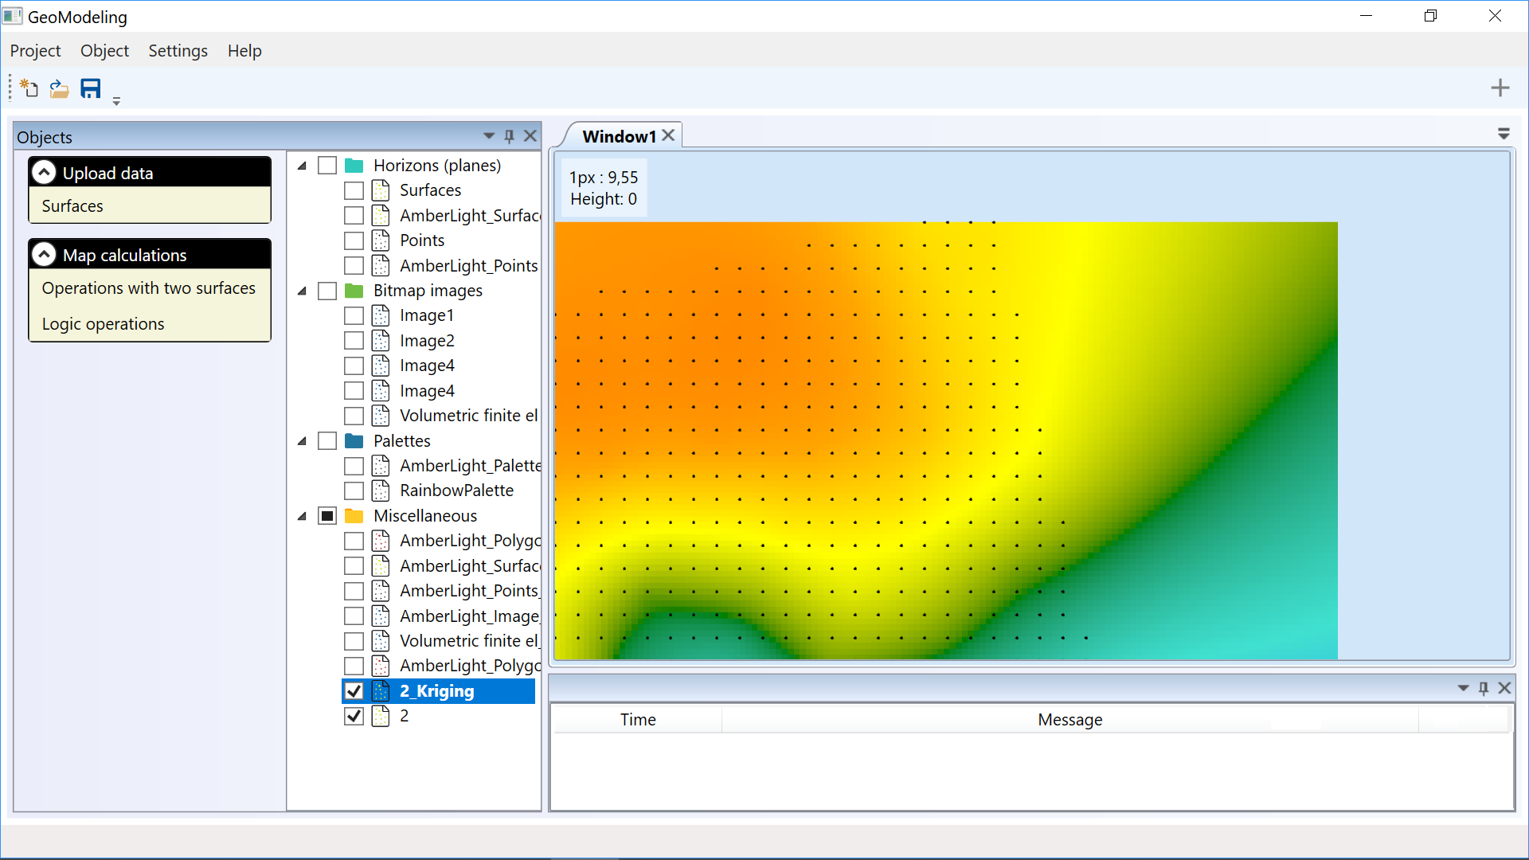Screen dimensions: 1529x860
Task: Click the Message column header
Action: pyautogui.click(x=1070, y=720)
